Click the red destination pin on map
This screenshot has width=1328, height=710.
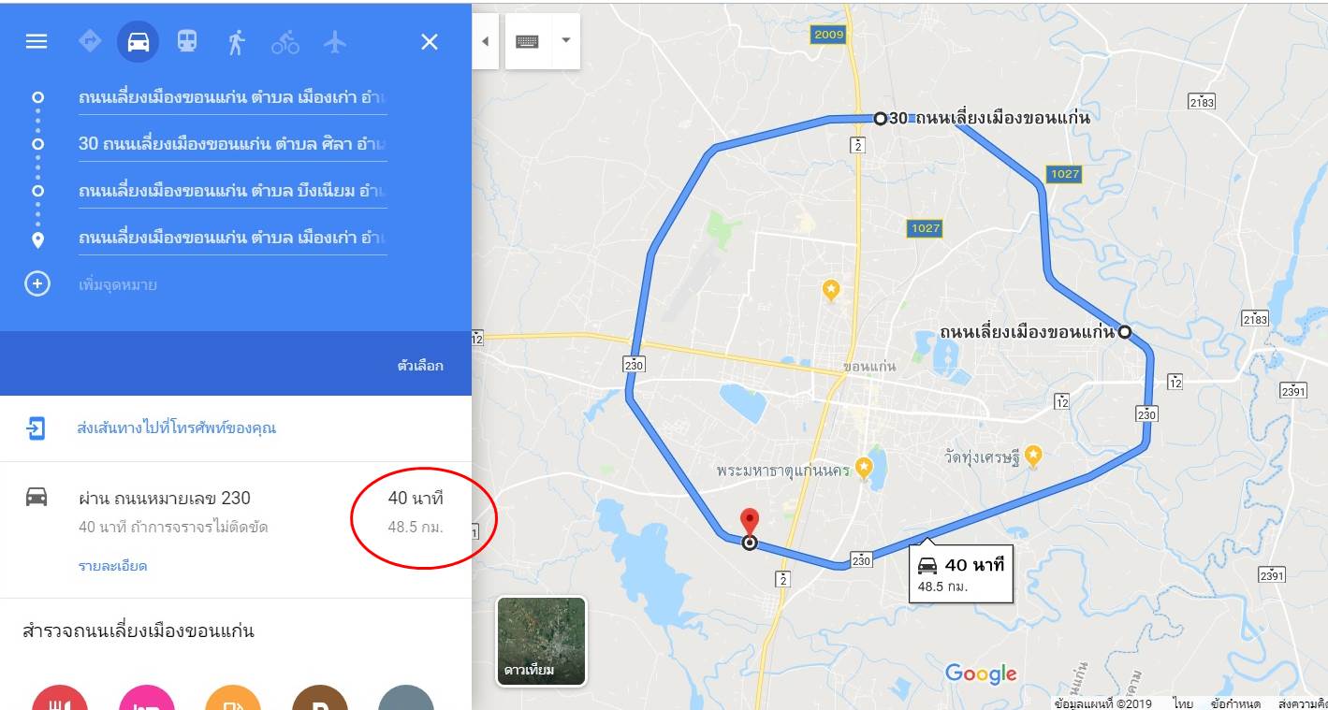(x=750, y=522)
